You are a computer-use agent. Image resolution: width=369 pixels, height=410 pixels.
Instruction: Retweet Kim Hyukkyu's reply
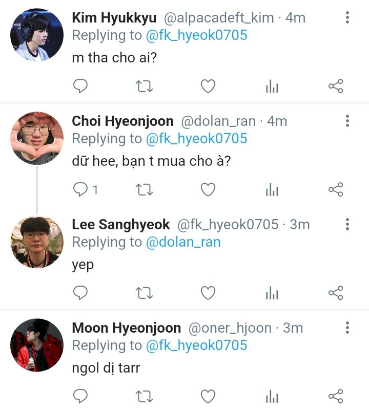click(x=143, y=87)
